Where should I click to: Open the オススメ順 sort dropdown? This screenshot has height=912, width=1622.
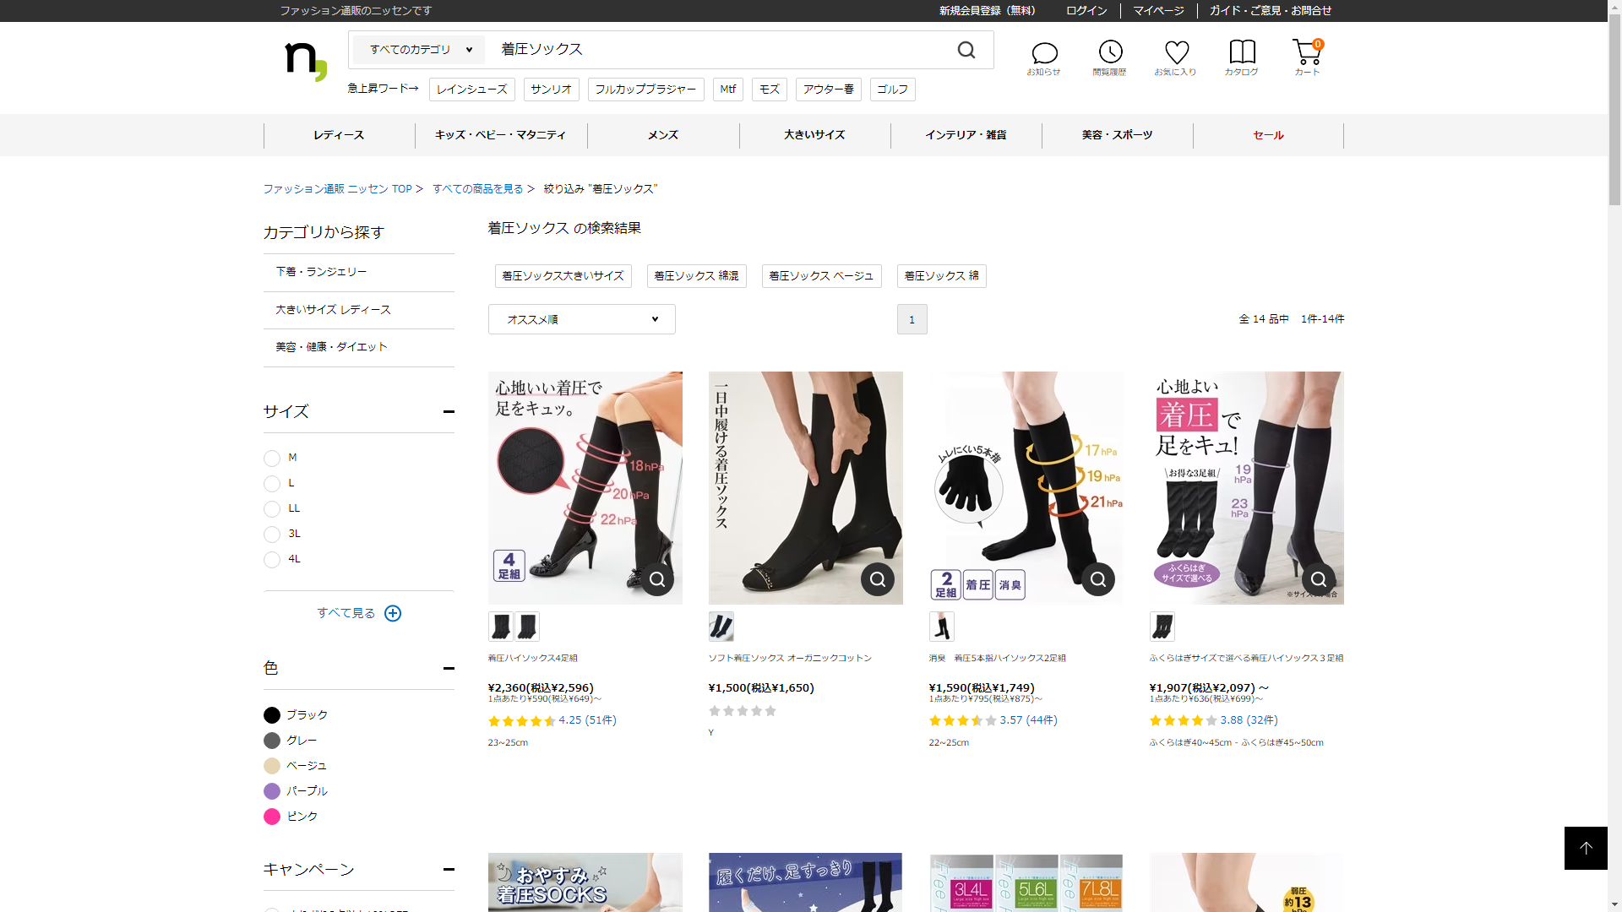tap(581, 319)
